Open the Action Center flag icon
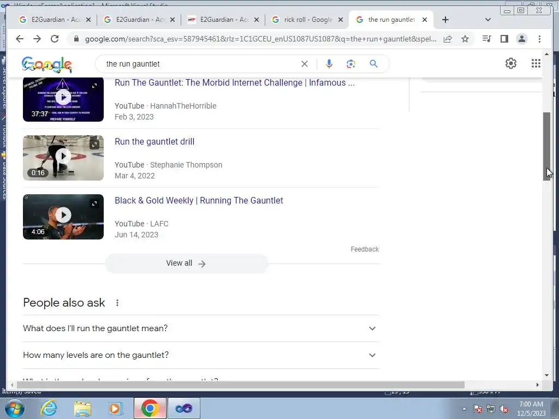Viewport: 559px width, 419px height. click(478, 409)
